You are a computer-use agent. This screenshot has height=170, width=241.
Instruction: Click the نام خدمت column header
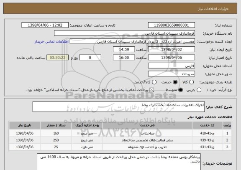[x=147, y=125]
